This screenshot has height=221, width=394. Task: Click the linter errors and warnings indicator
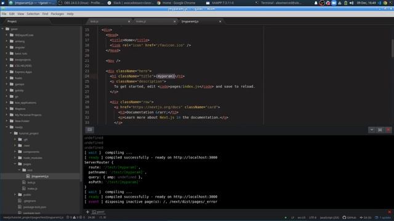tap(75, 217)
